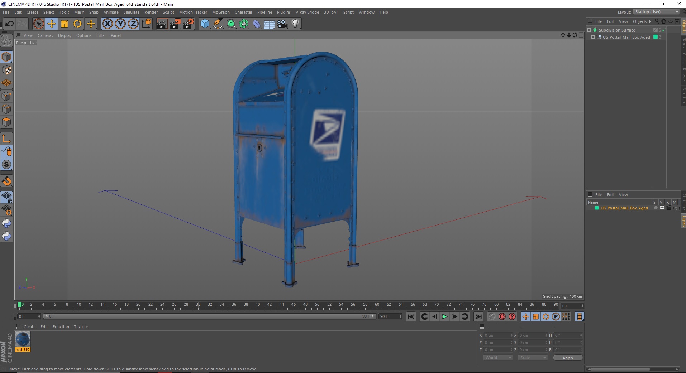Toggle the X axis lock
Image resolution: width=686 pixels, height=373 pixels.
pyautogui.click(x=107, y=24)
